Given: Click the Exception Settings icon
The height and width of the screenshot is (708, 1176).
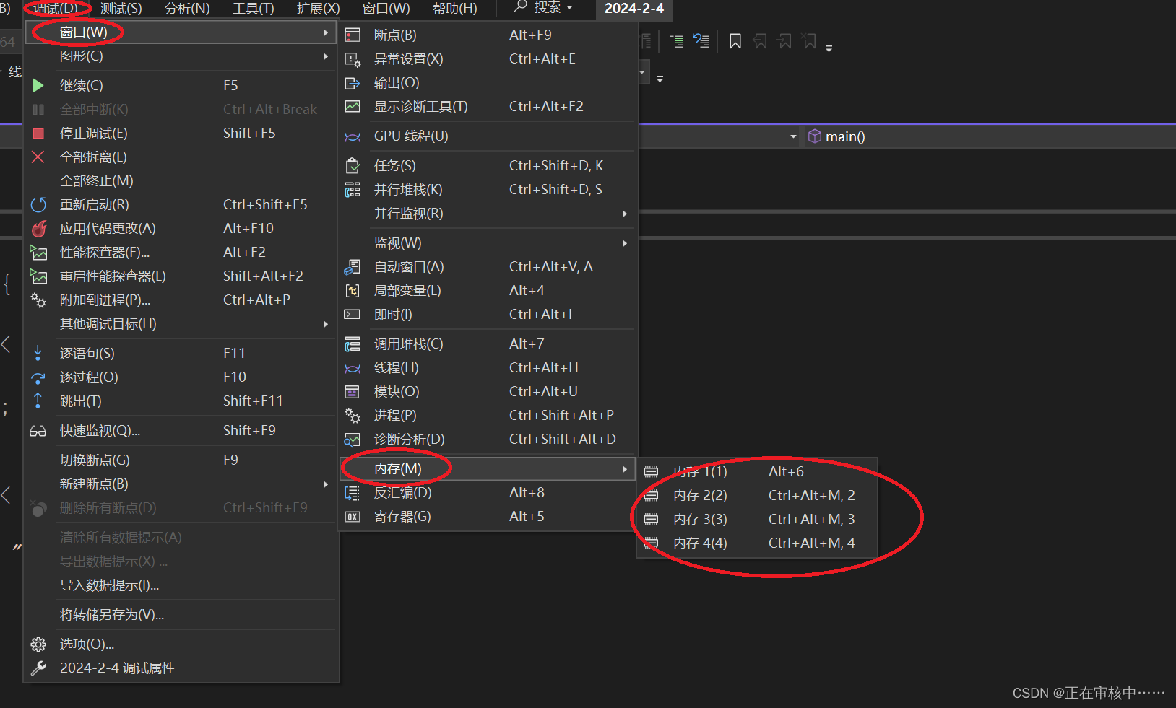Looking at the screenshot, I should 353,59.
